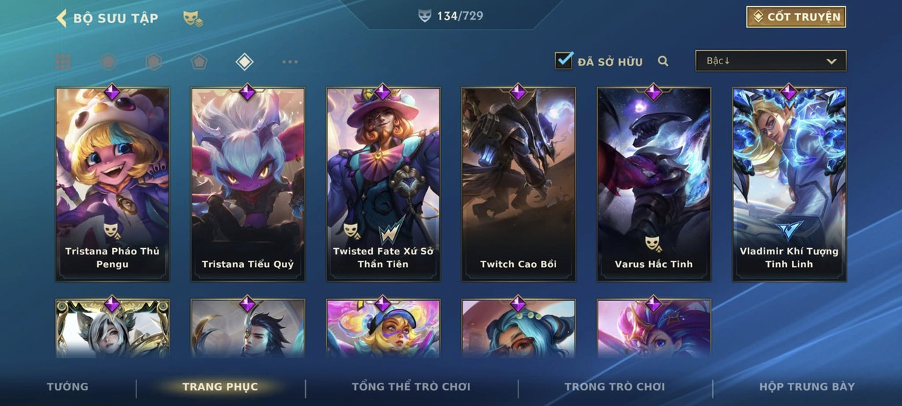
Task: Select the pentagon rarity filter icon
Action: click(199, 62)
